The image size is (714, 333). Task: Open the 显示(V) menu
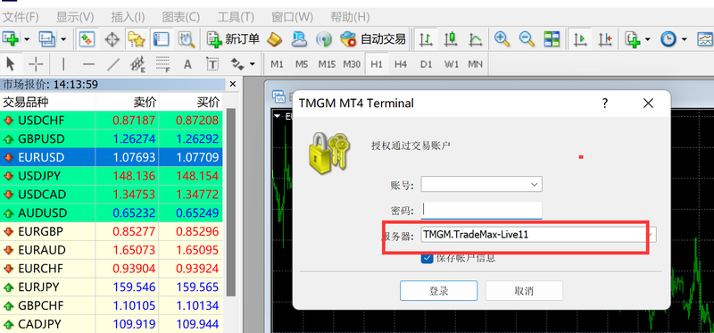tap(75, 17)
